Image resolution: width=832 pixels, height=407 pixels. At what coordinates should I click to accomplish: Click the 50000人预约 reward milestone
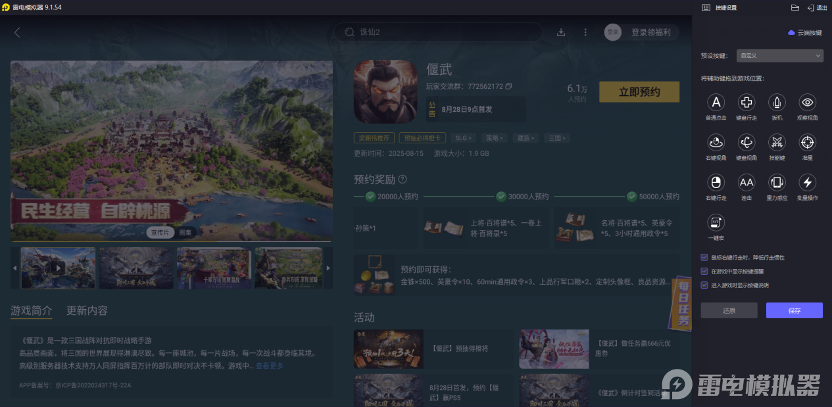(x=653, y=197)
